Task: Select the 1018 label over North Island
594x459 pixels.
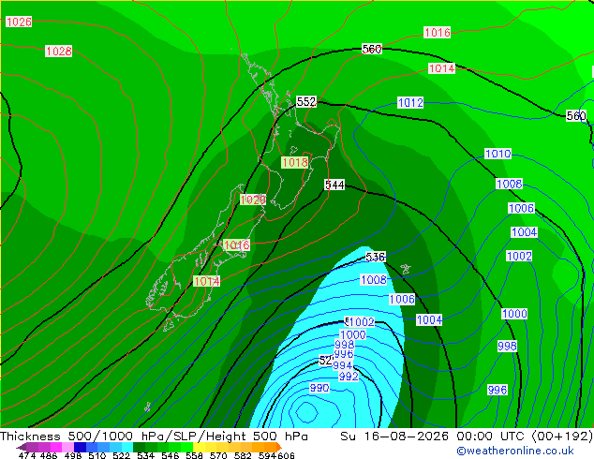Action: coord(295,162)
